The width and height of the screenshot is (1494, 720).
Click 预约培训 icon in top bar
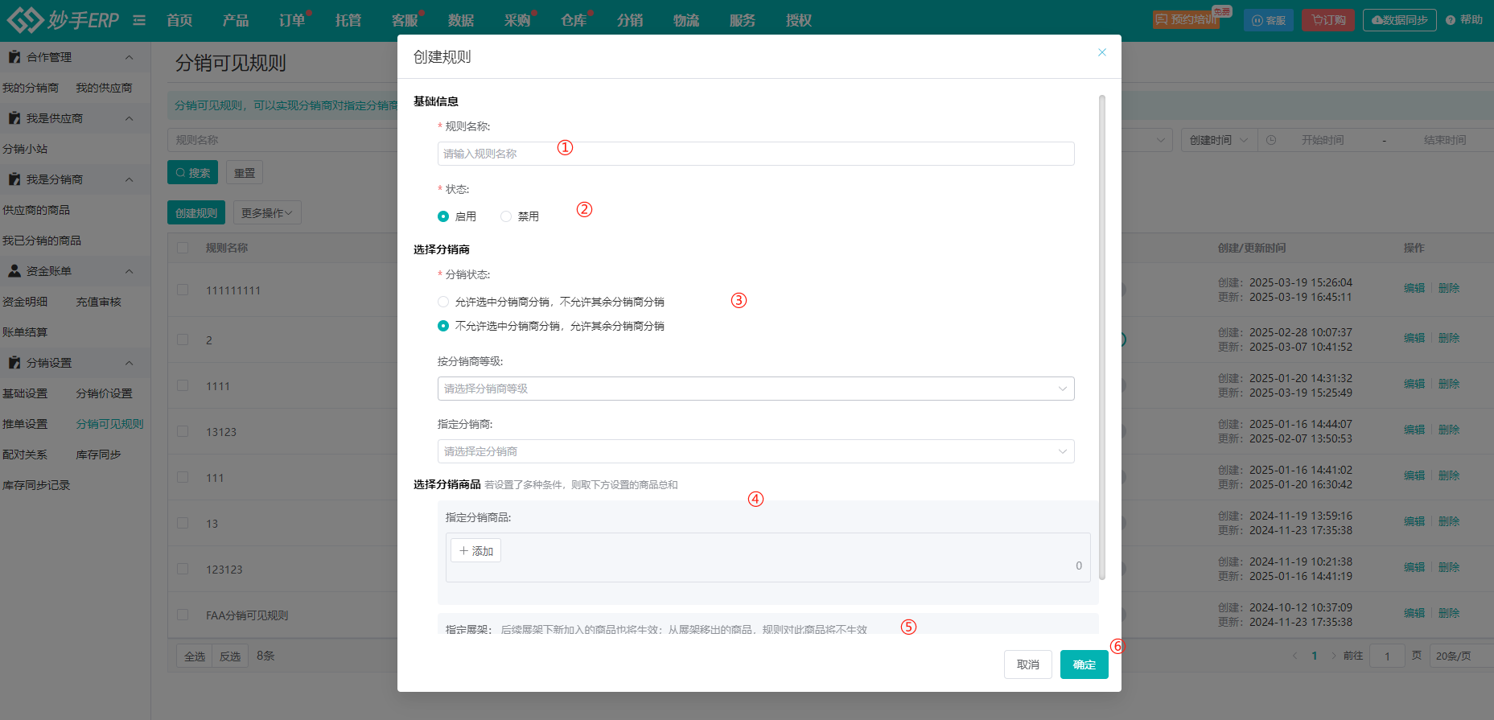[x=1161, y=19]
